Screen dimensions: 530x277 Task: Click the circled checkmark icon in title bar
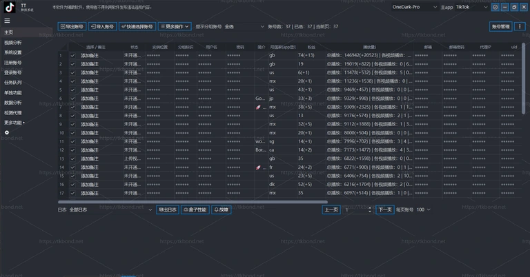[495, 7]
